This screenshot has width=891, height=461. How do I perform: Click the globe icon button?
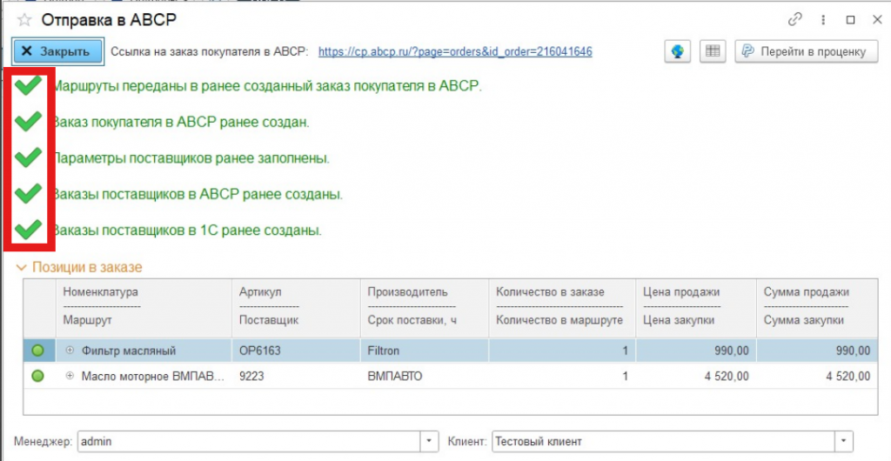(678, 51)
